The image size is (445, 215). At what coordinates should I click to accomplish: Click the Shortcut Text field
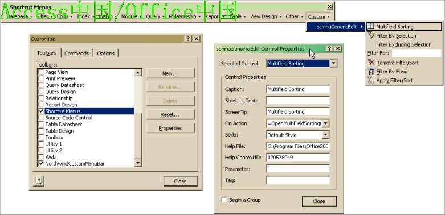298,101
